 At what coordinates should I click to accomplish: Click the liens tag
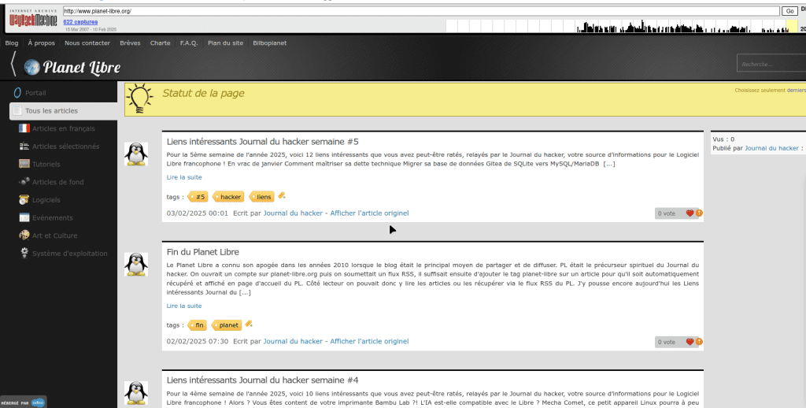tap(262, 197)
